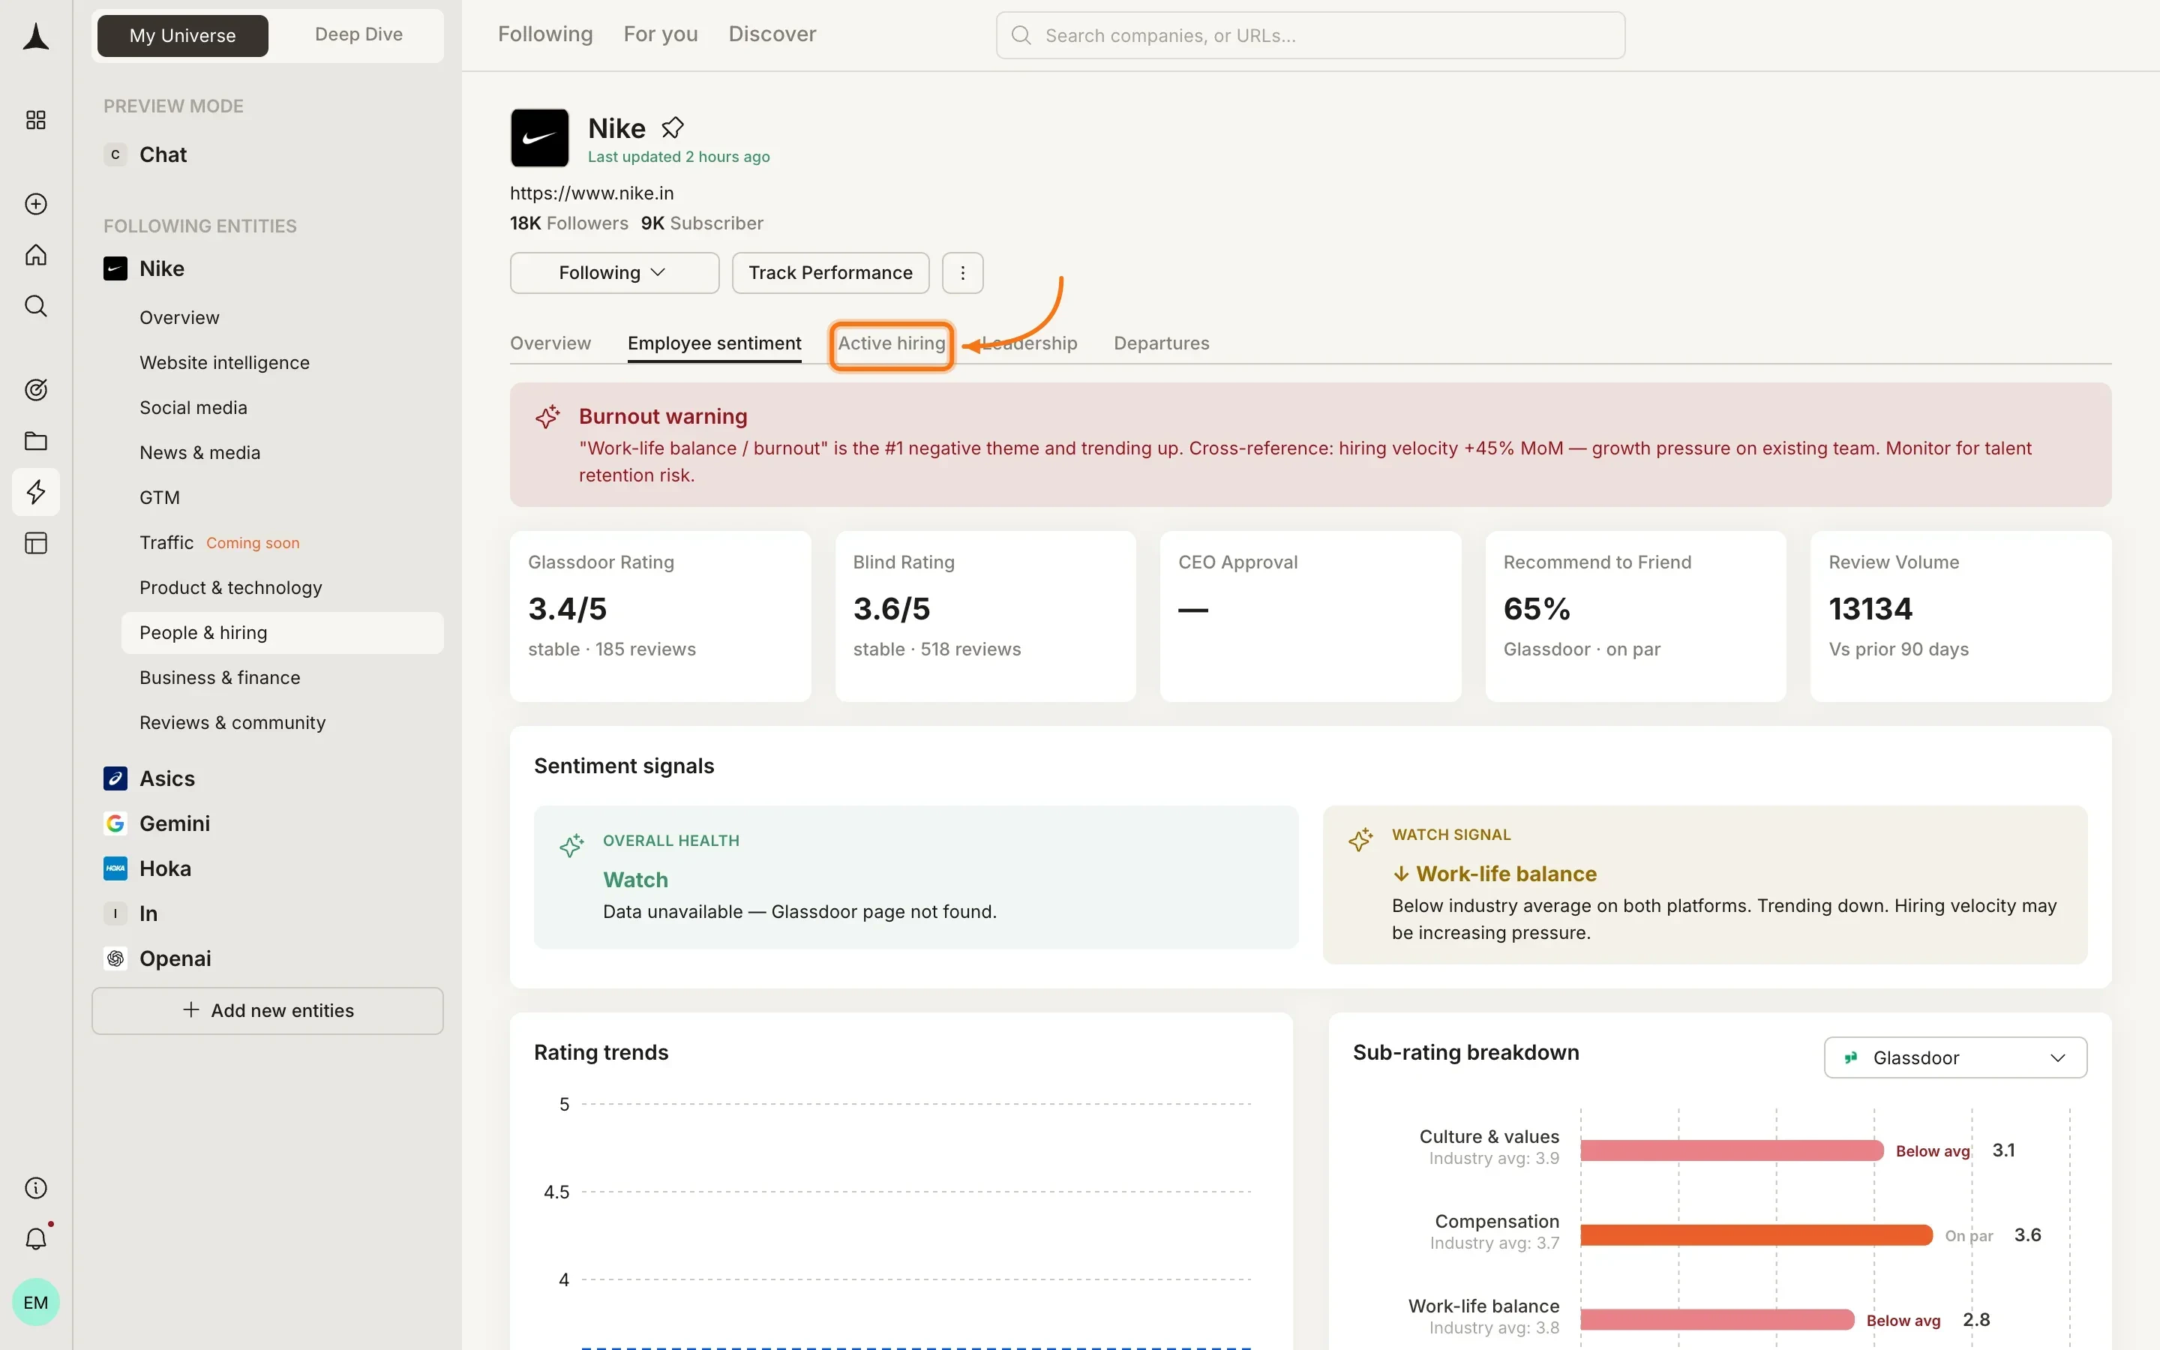
Task: Open notifications bell icon
Action: coord(36,1238)
